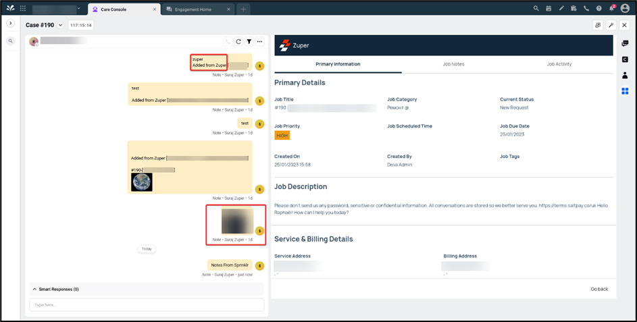Open the conversation more options ellipsis

259,41
